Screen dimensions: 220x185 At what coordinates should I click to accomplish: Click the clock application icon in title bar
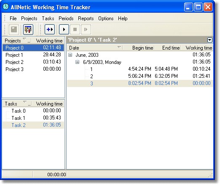point(5,7)
